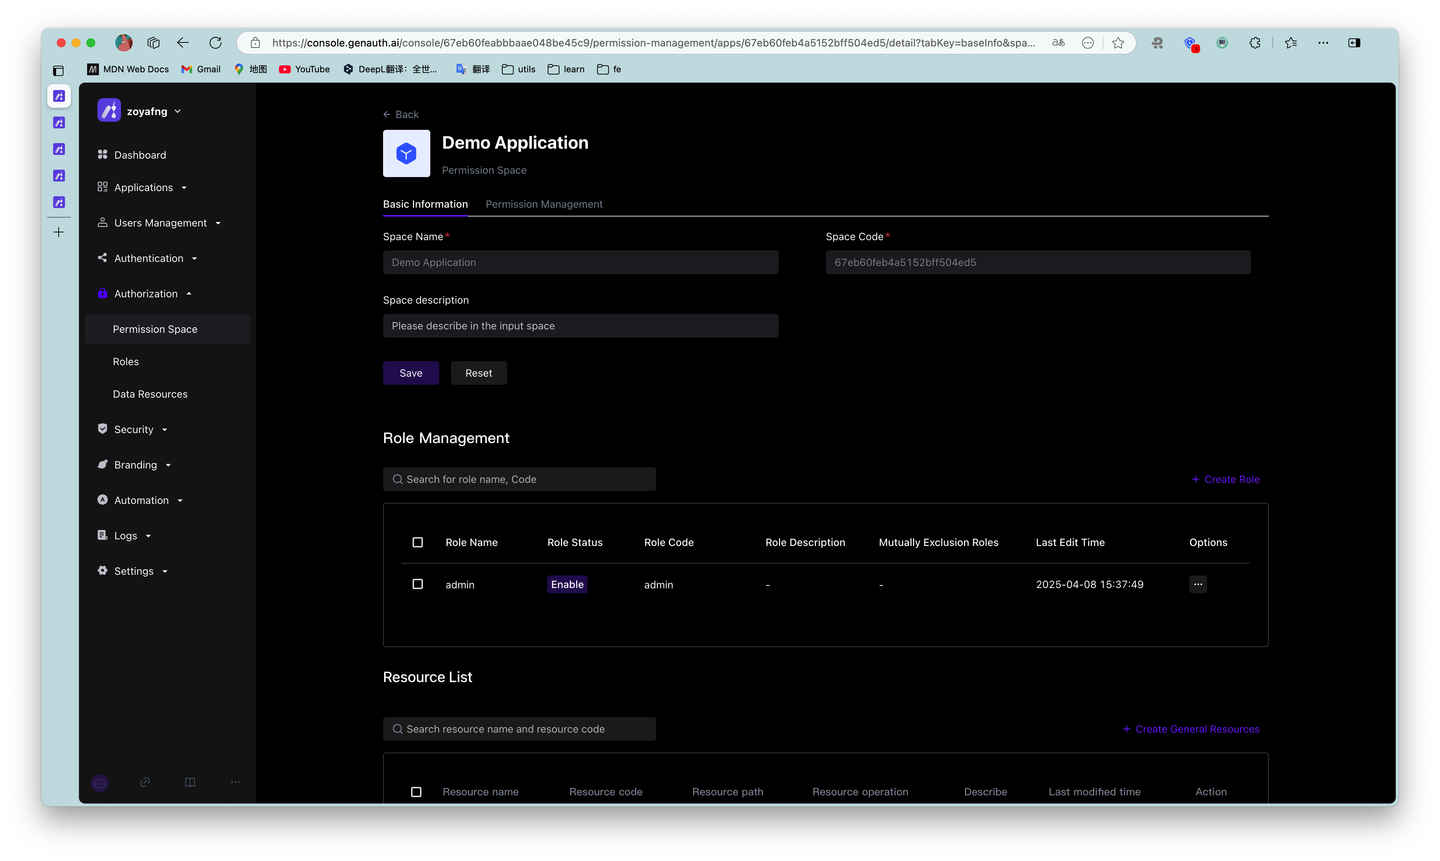Open options menu for the admin role row

tap(1198, 584)
